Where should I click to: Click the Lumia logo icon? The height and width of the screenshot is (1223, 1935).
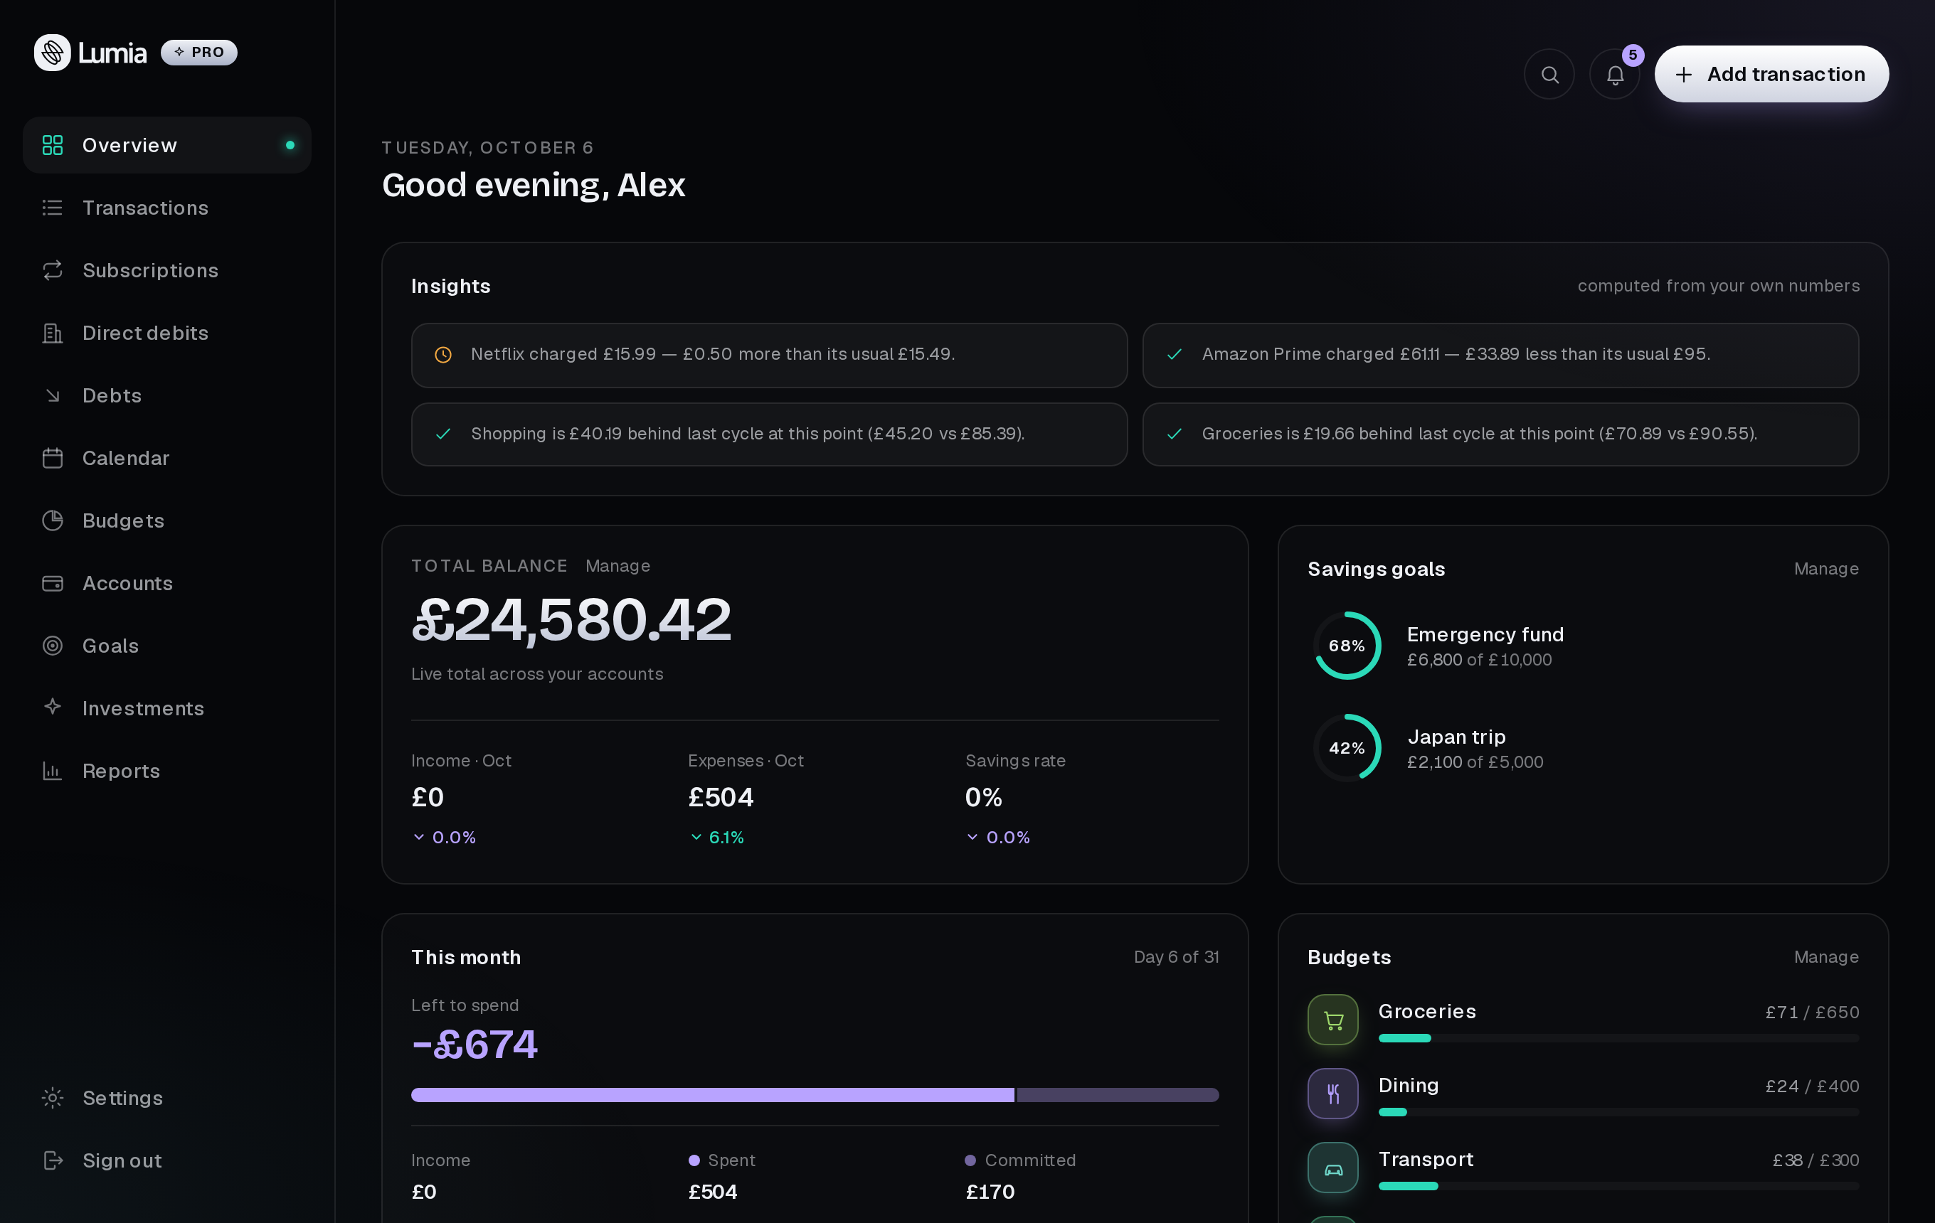pyautogui.click(x=52, y=52)
